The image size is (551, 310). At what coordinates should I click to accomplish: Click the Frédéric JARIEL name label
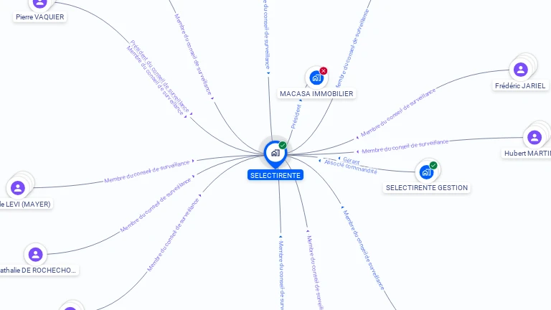pos(520,86)
